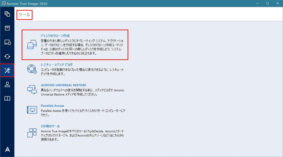Image resolution: width=283 pixels, height=157 pixels.
Task: Click the title bar application icon
Action: [x=4, y=3]
